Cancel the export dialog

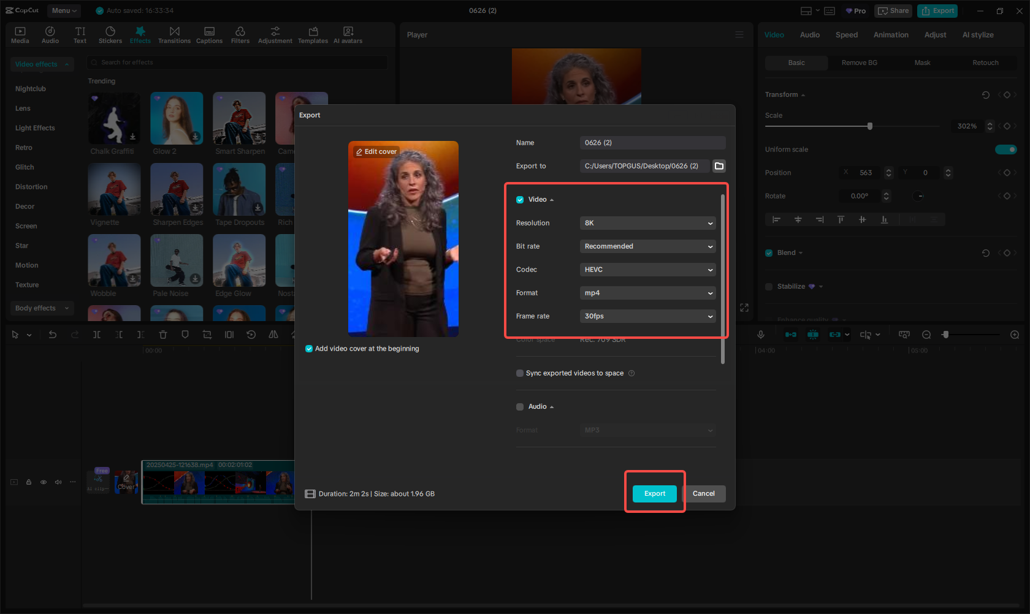(704, 493)
